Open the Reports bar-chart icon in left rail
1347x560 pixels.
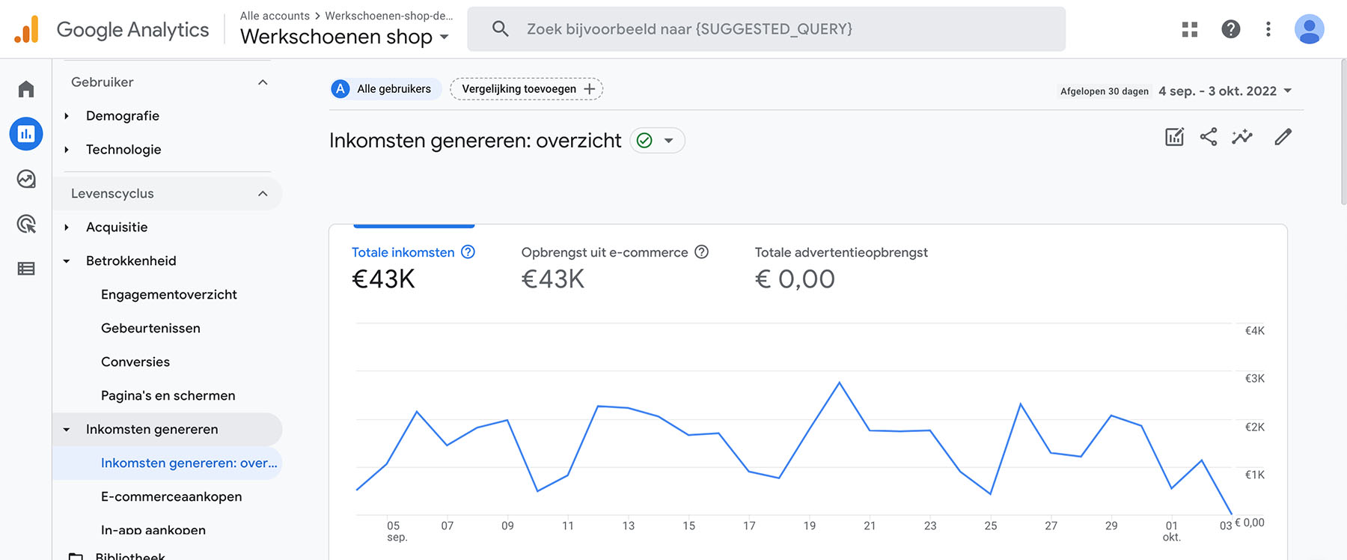26,134
